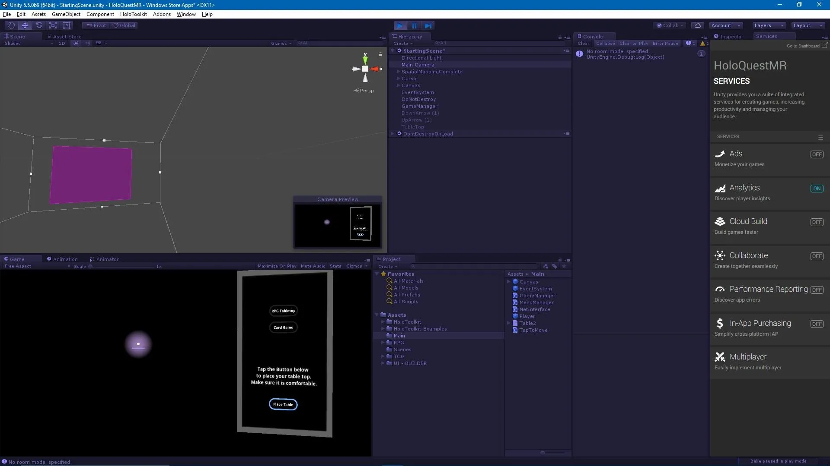Open scene image effects icon dropdown
The width and height of the screenshot is (830, 466).
pyautogui.click(x=101, y=43)
